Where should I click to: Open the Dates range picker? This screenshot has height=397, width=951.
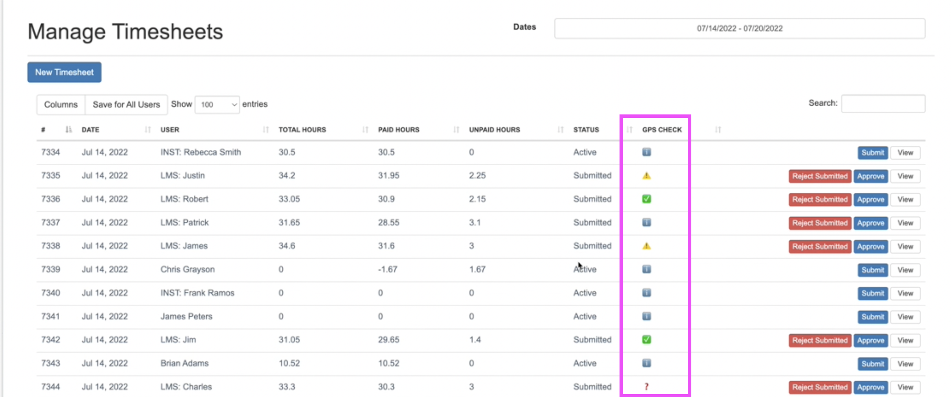[739, 28]
